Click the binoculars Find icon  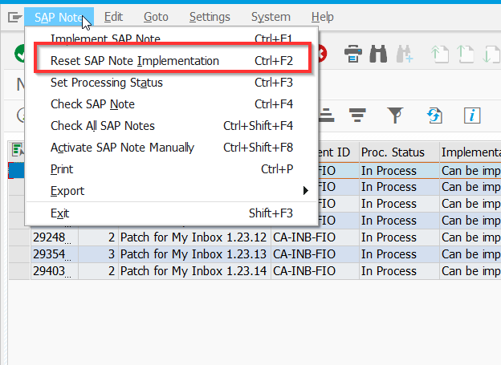378,54
